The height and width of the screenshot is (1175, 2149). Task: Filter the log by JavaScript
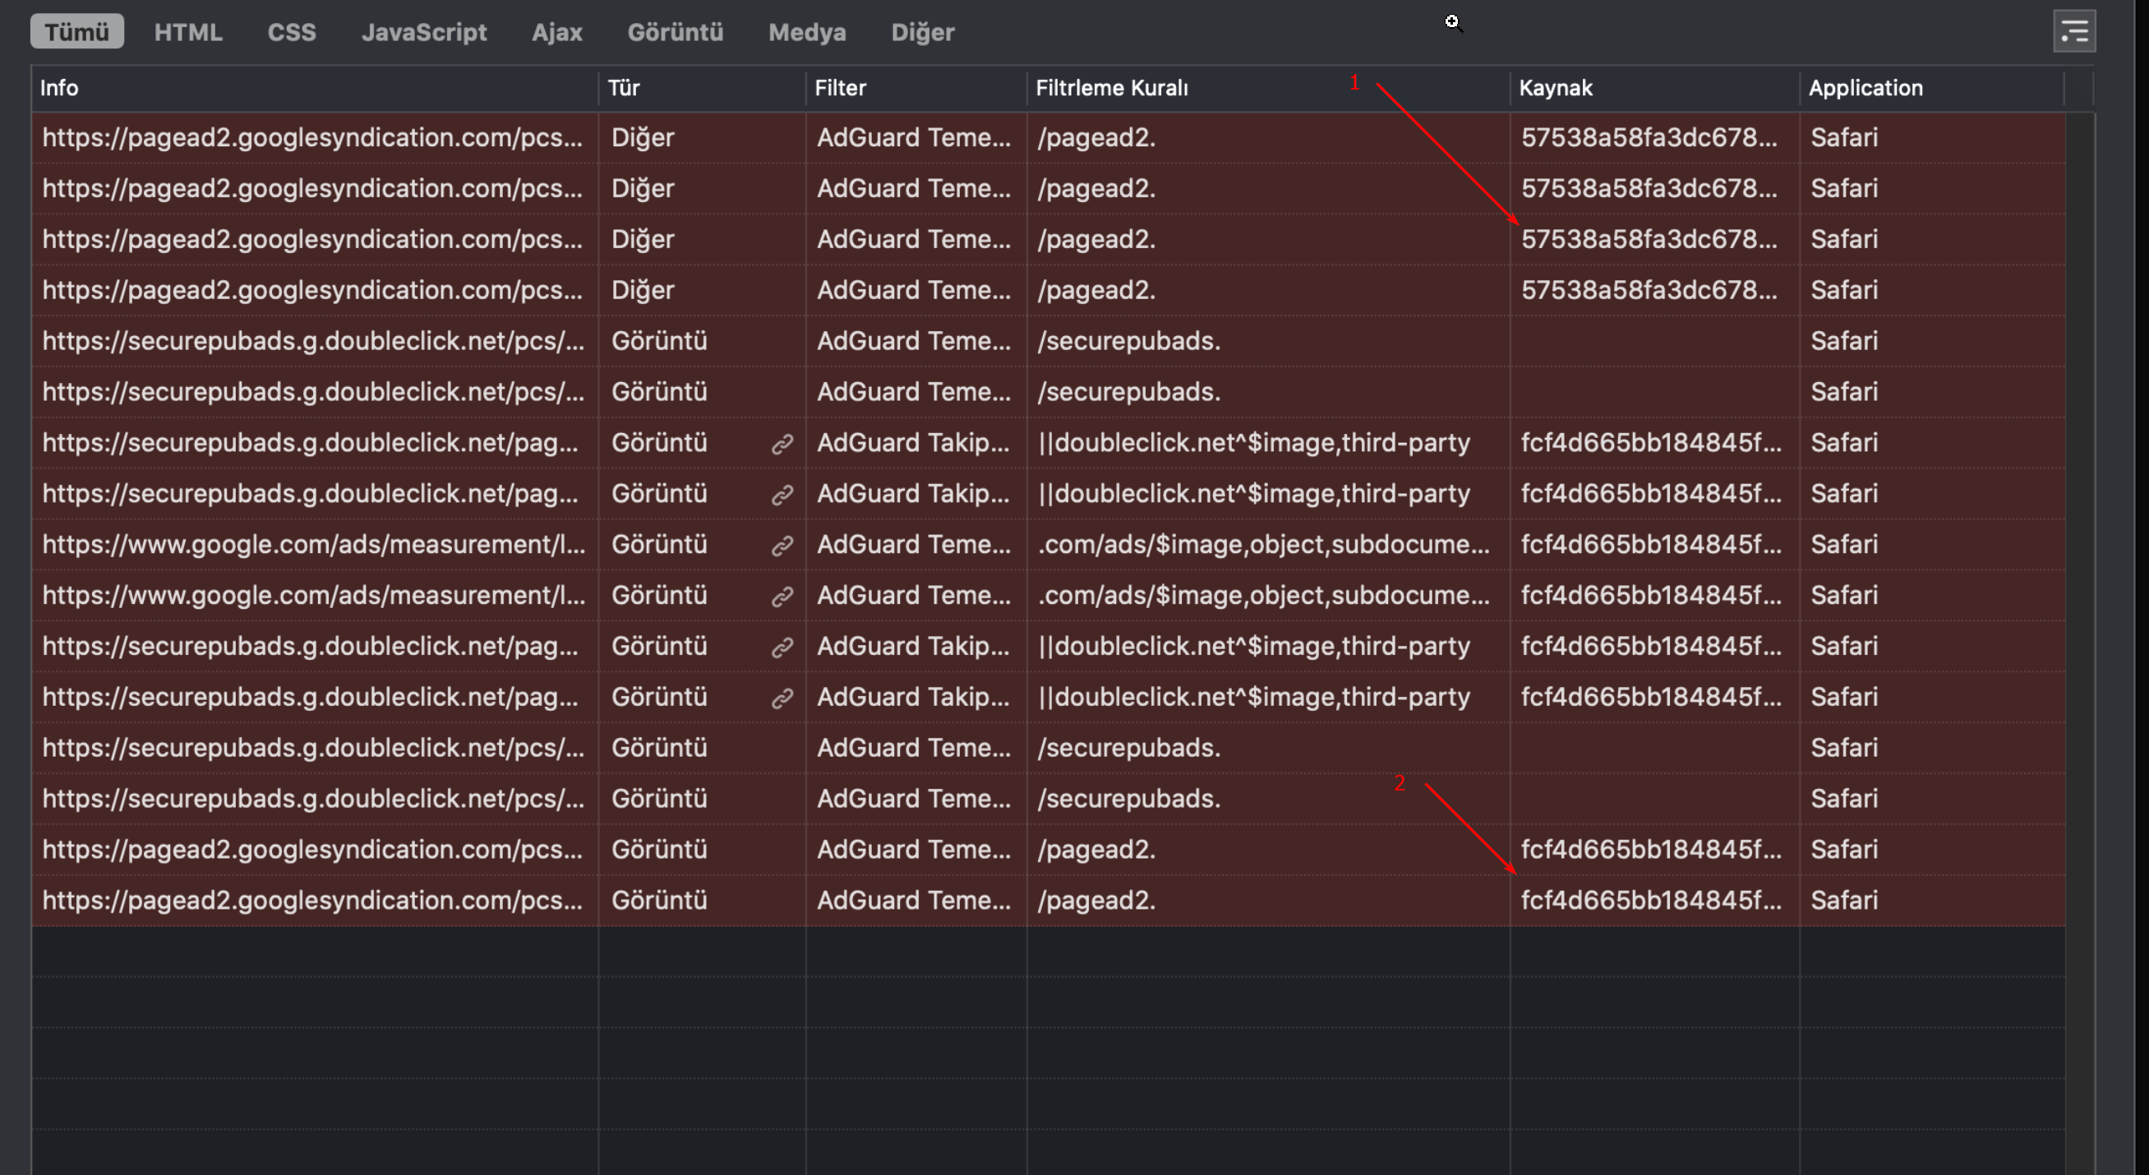tap(424, 32)
